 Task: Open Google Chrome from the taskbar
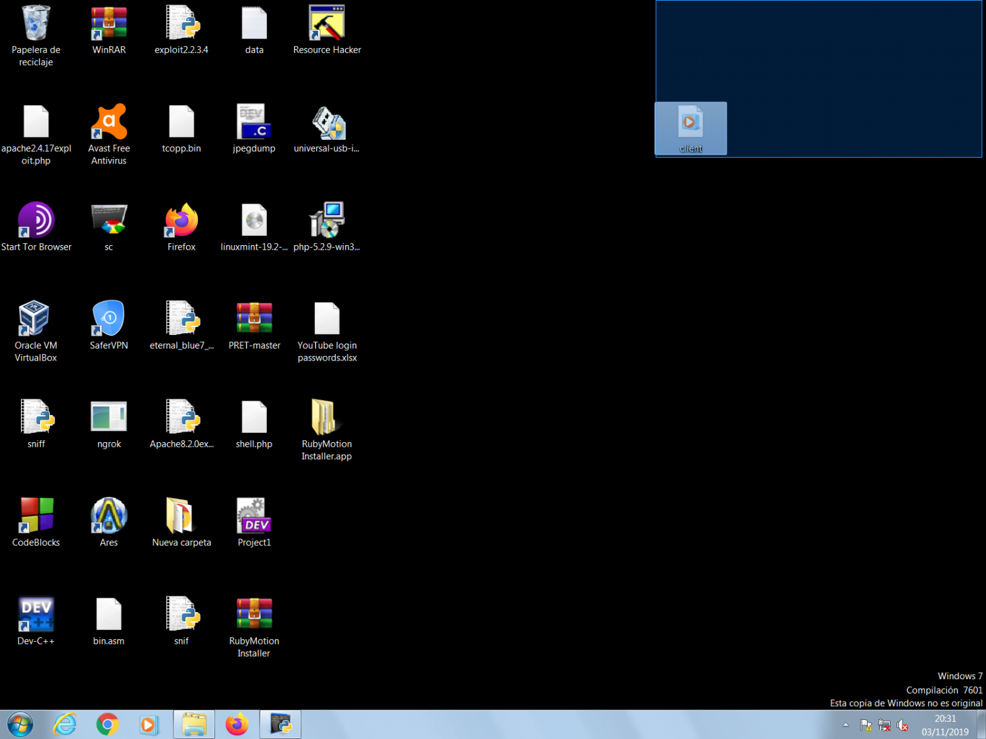107,725
